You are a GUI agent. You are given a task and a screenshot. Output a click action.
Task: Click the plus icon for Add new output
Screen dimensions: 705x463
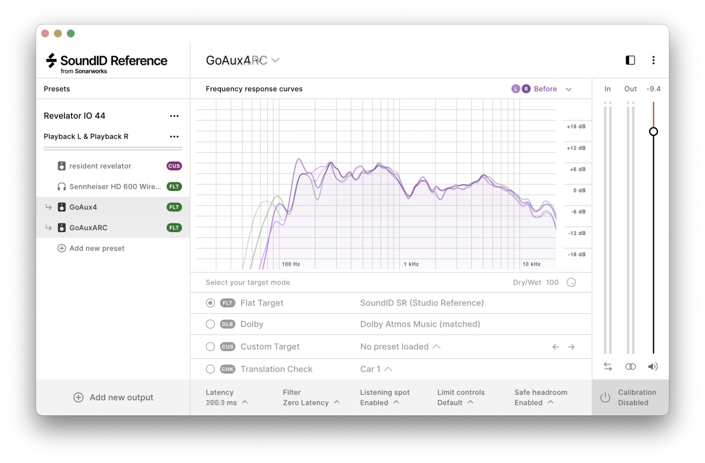(x=78, y=397)
